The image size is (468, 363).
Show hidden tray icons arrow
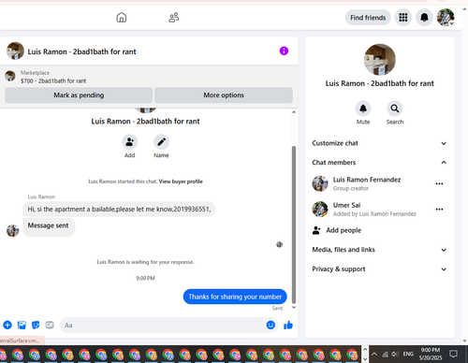click(x=374, y=354)
